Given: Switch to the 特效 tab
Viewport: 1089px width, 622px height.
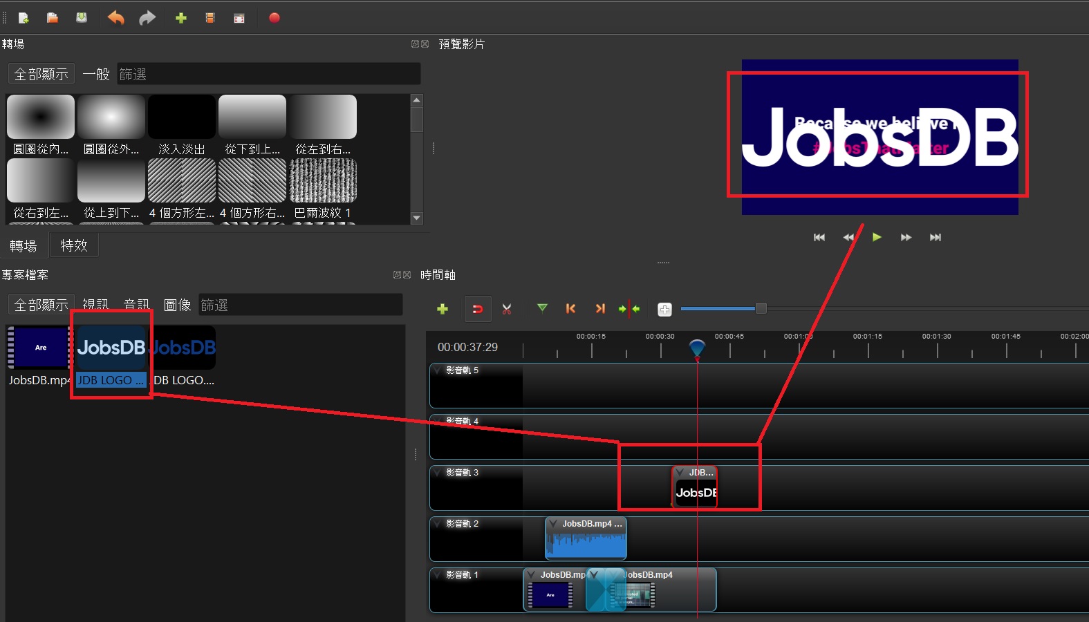Looking at the screenshot, I should [x=74, y=245].
